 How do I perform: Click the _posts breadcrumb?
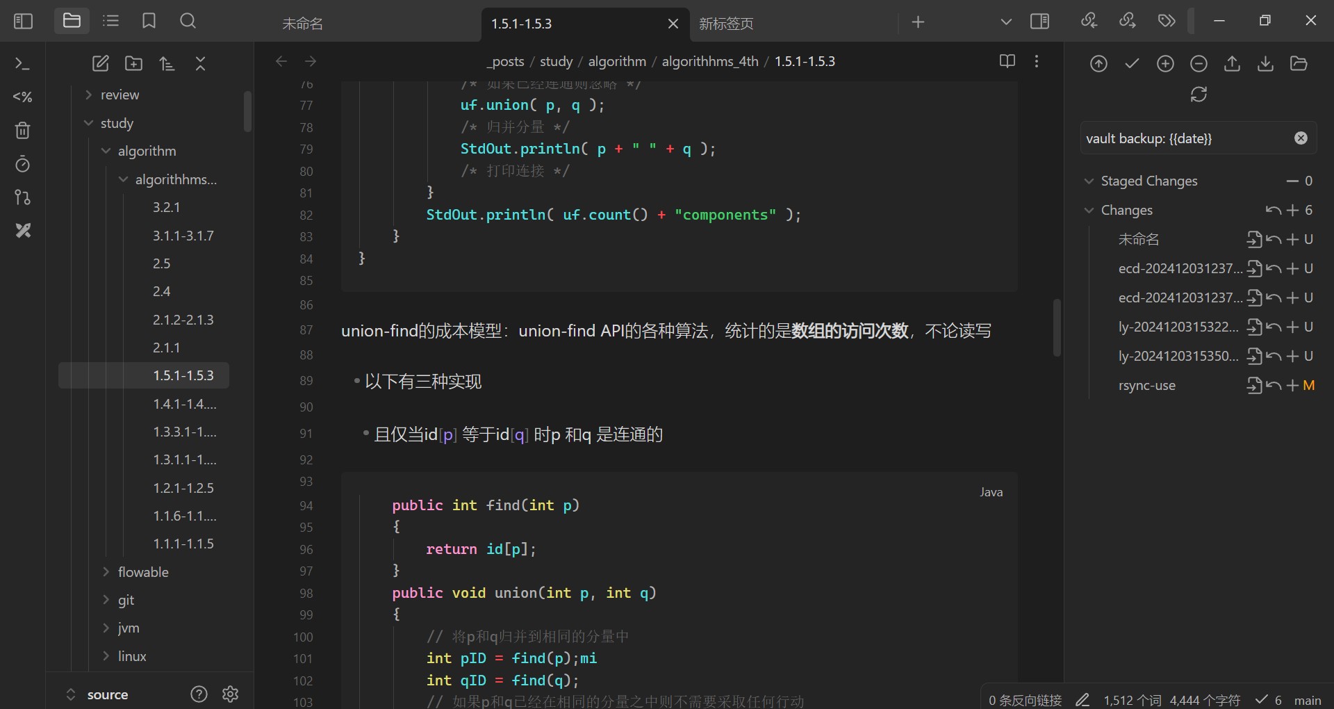(x=505, y=61)
